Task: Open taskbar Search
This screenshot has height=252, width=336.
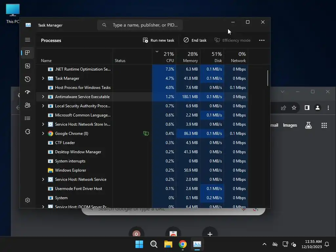Action: pos(154,244)
